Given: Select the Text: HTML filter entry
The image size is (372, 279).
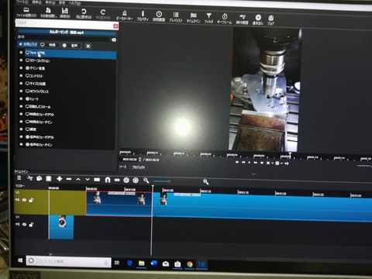Looking at the screenshot, I should pos(71,53).
